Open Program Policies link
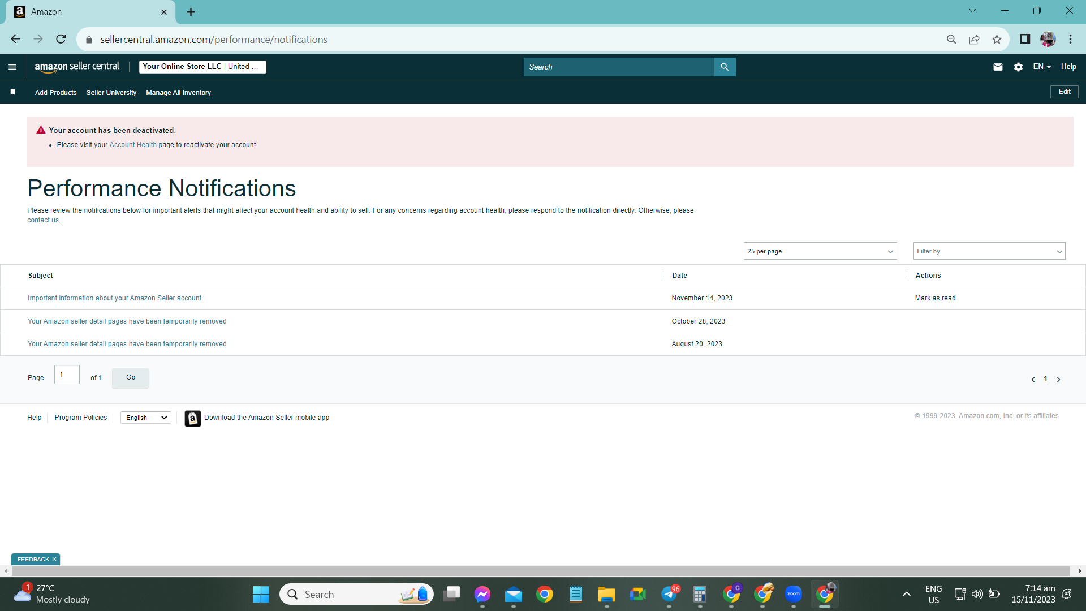The image size is (1086, 611). point(81,418)
